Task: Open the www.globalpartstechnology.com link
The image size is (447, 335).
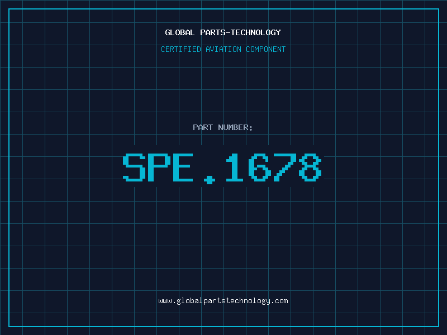Action: [223, 301]
